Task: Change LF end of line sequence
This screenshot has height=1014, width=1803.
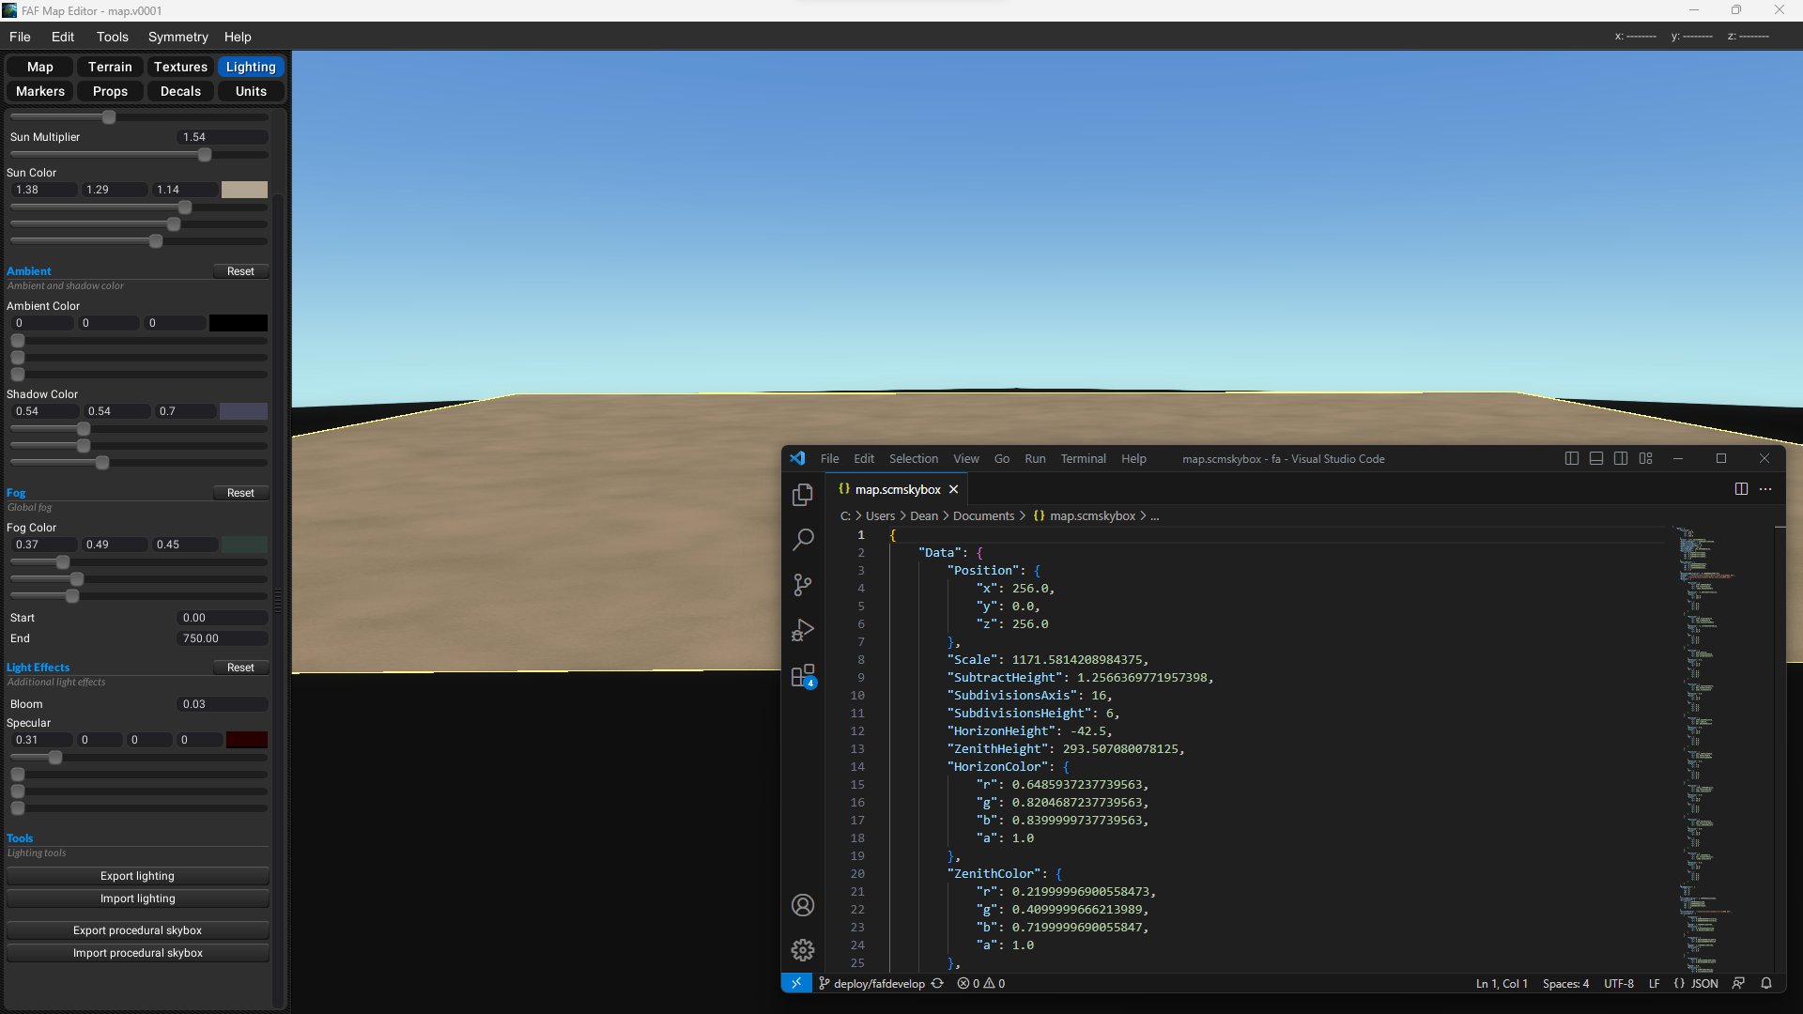Action: click(x=1654, y=983)
